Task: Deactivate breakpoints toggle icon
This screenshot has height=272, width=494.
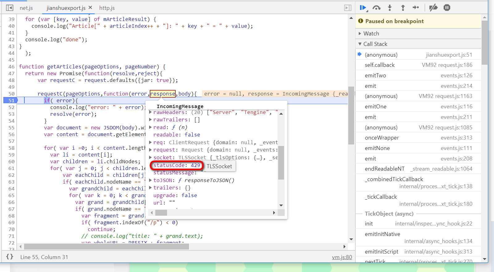Action: (433, 8)
